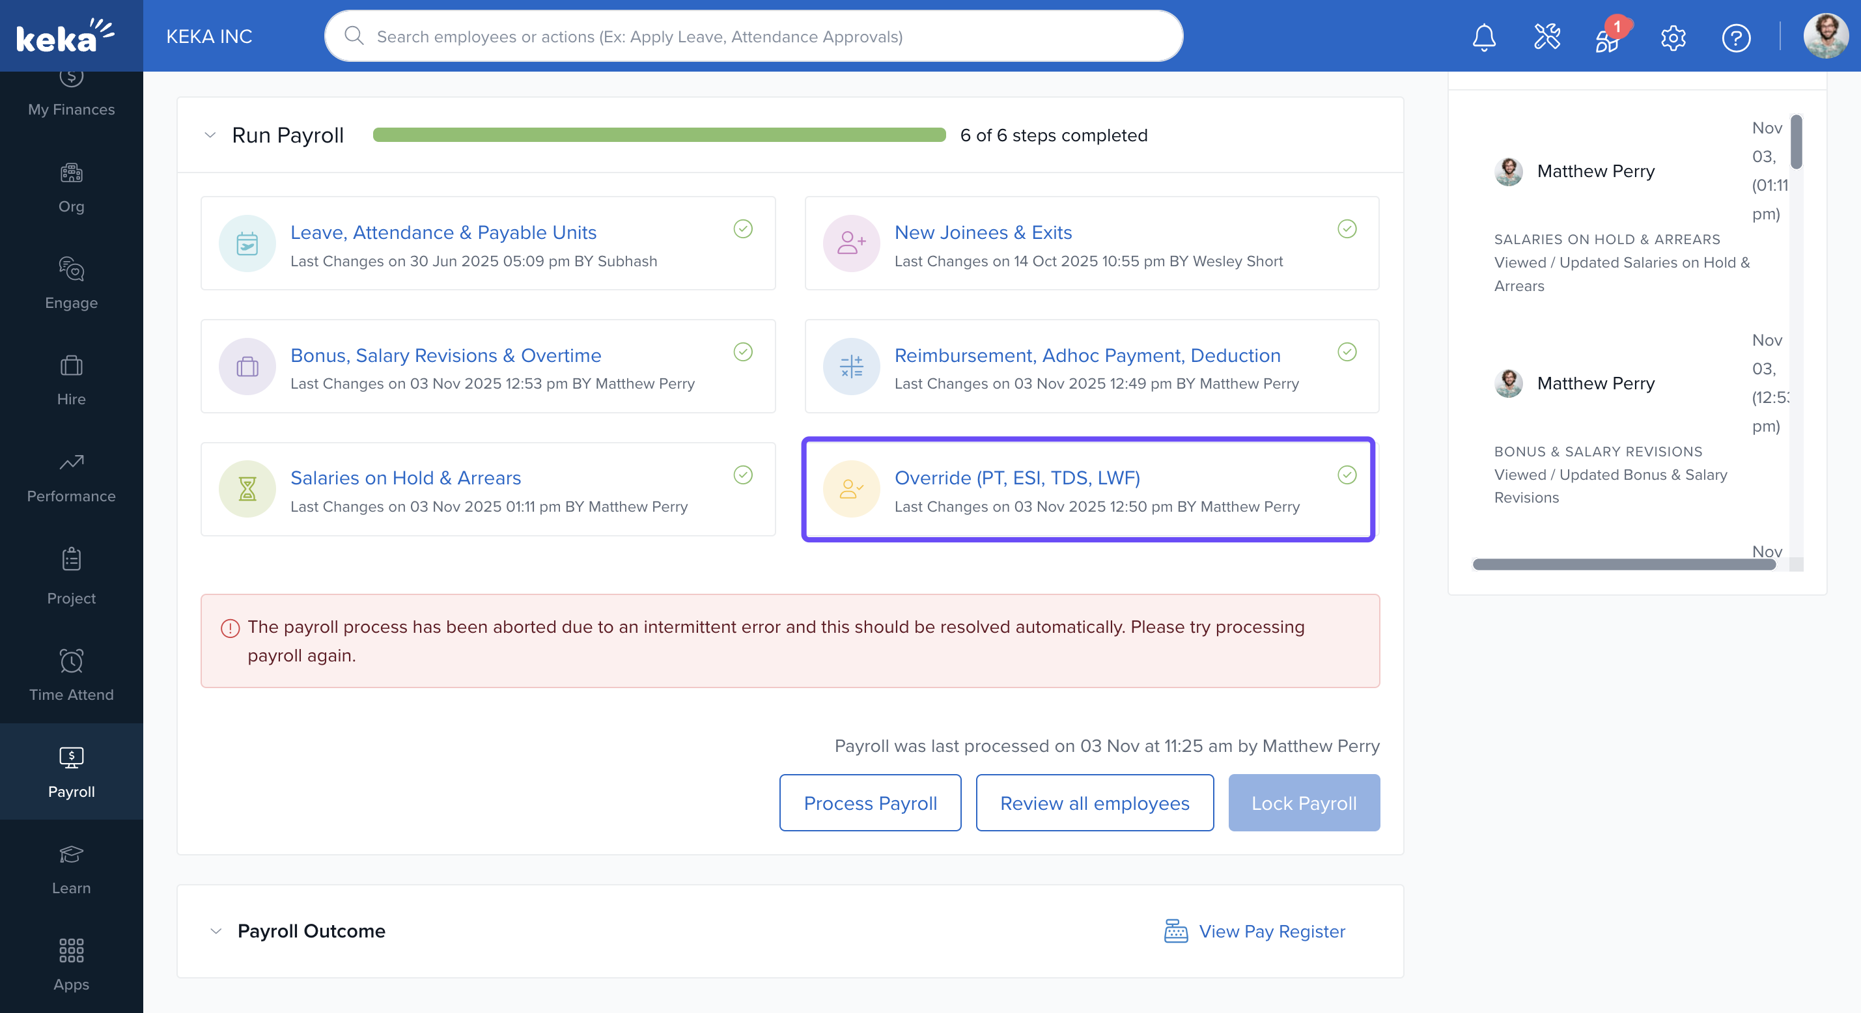Click the Process Payroll button
The width and height of the screenshot is (1861, 1013).
point(870,803)
